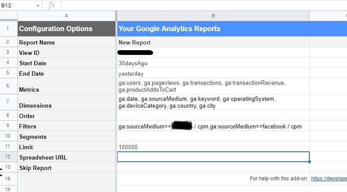Select row 3 header
This screenshot has width=347, height=192.
tap(9, 52)
